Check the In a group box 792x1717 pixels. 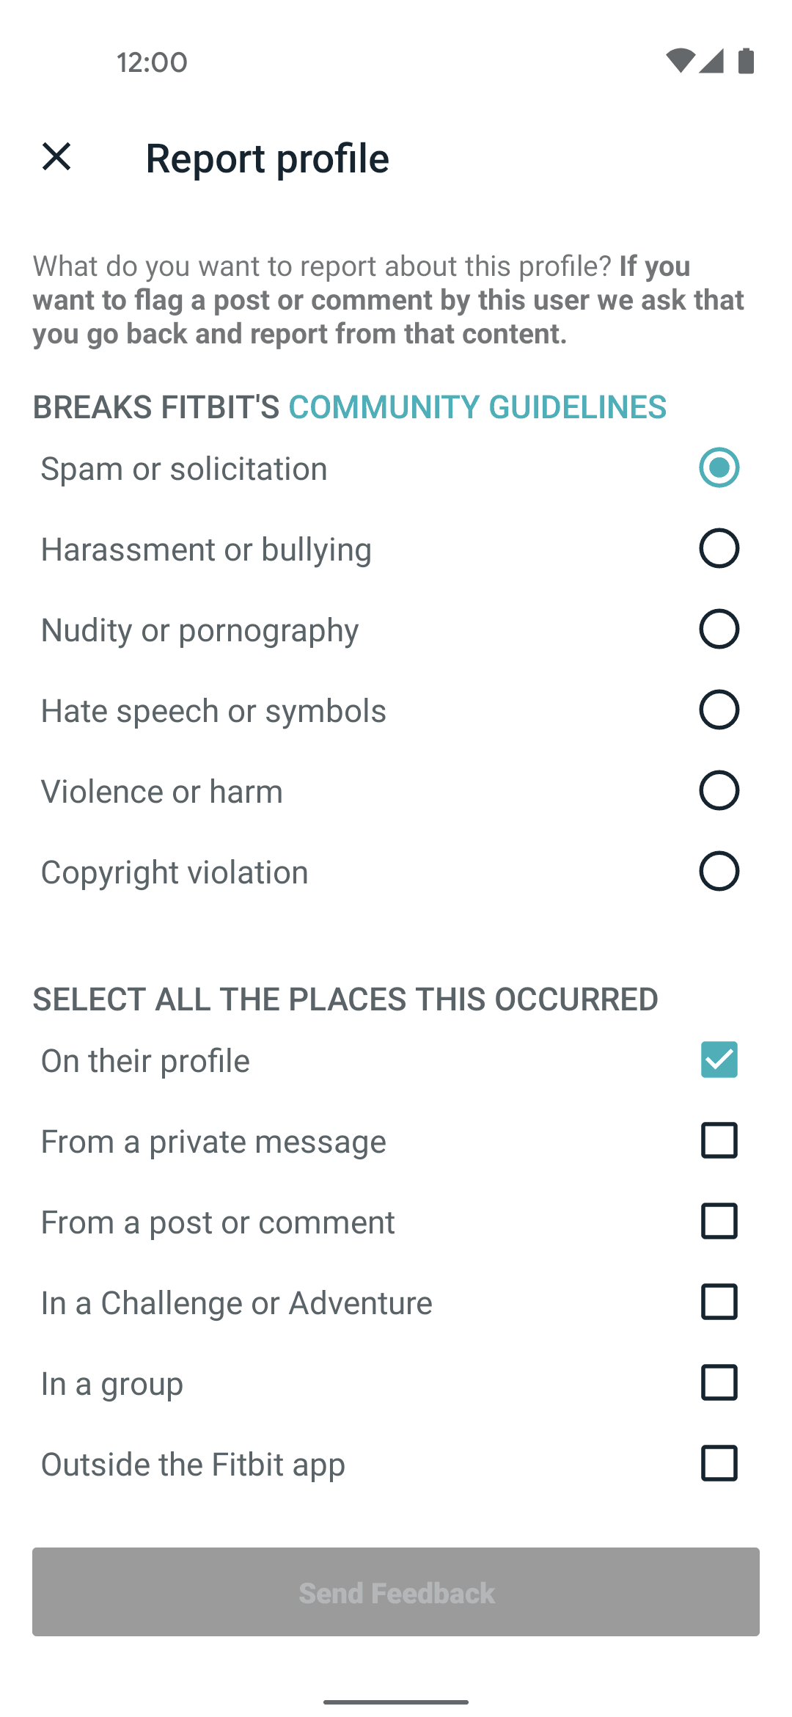[x=719, y=1382]
